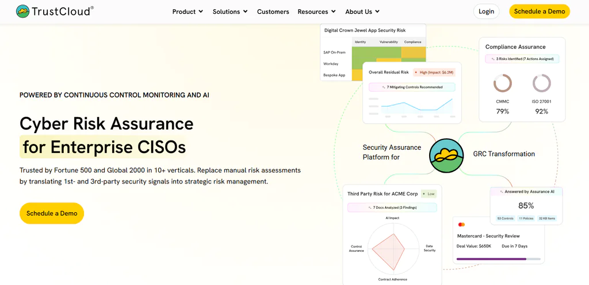
Task: Click the Bespoke App row label
Action: pos(334,75)
